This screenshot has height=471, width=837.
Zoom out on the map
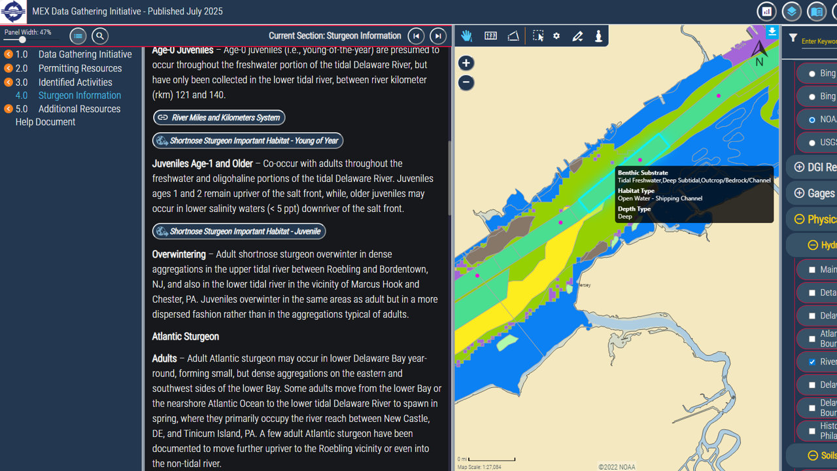click(466, 82)
